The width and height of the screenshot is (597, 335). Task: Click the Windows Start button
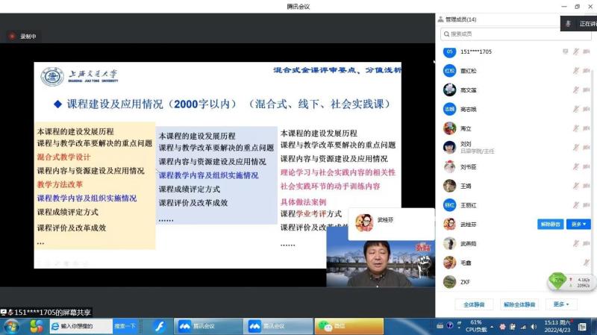coord(12,326)
